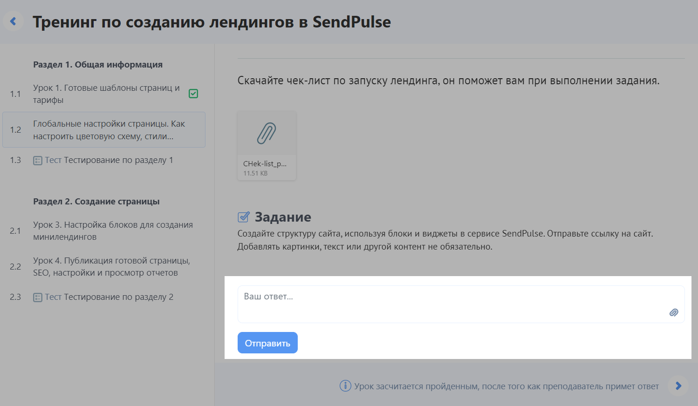Open lesson 1.1 Готовые шаблоны страниц и тарифы
The image size is (698, 406).
pos(103,94)
